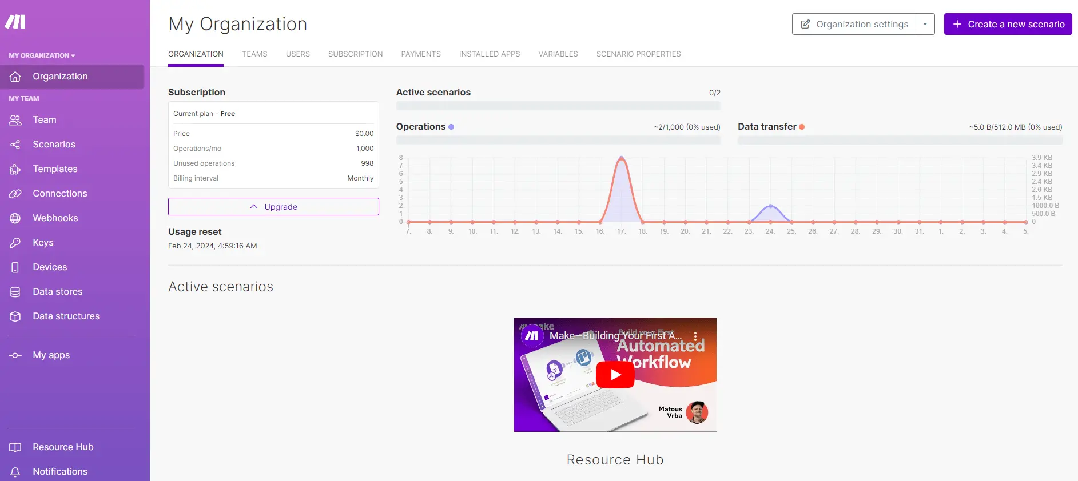Click the My apps node icon
This screenshot has height=481, width=1078.
15,355
